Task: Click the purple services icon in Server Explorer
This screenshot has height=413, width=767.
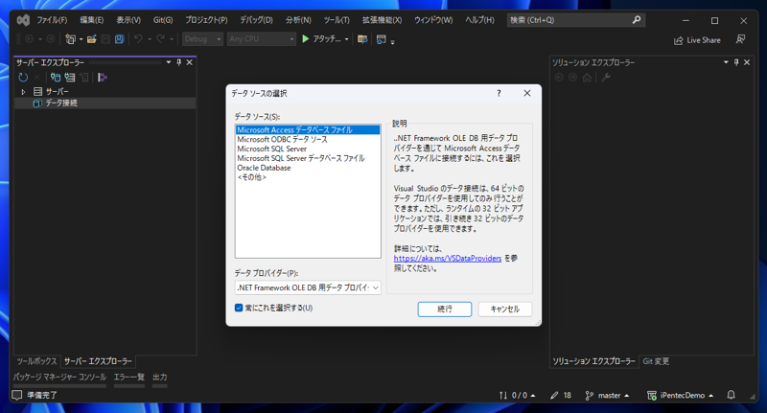Action: pos(103,78)
